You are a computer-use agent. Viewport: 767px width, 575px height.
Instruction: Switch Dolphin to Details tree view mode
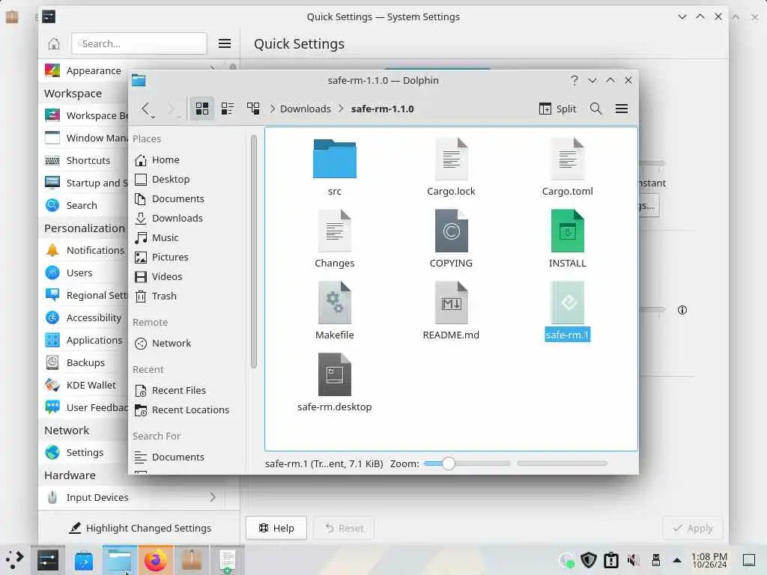[253, 109]
